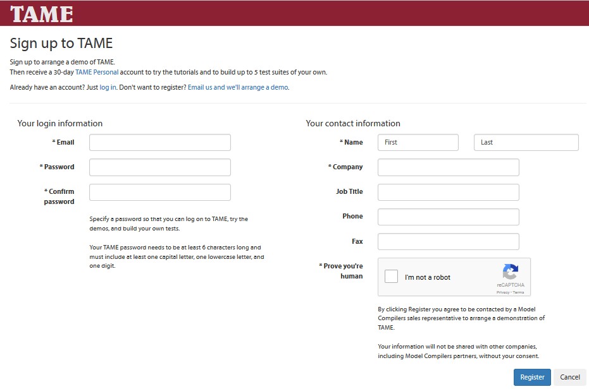Click Your contact information heading
Image resolution: width=589 pixels, height=389 pixels.
[353, 123]
